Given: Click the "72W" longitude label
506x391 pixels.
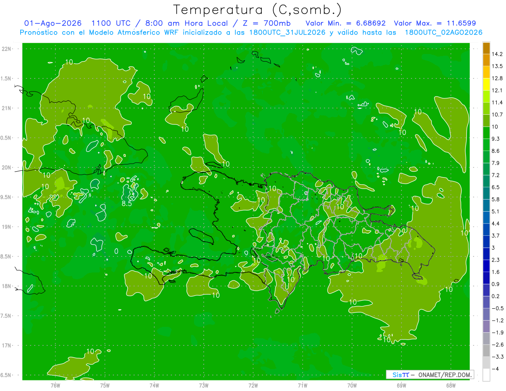Looking at the screenshot, I should (x=253, y=385).
